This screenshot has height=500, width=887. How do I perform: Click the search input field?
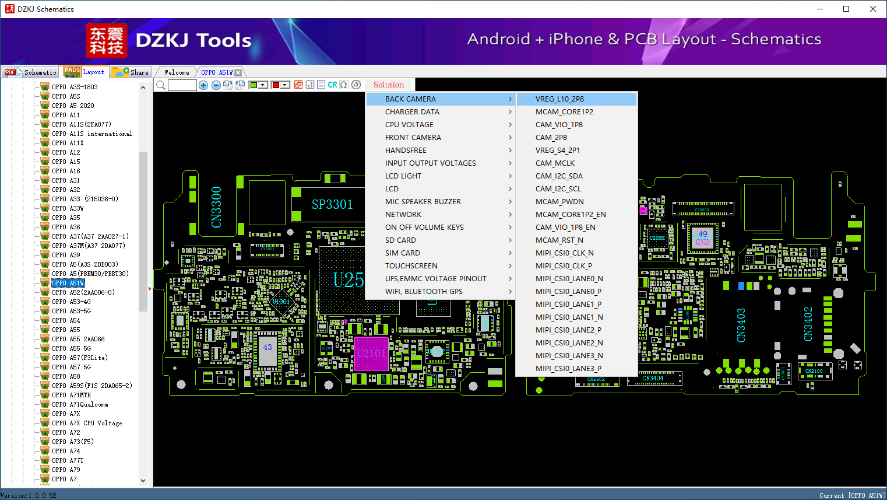click(182, 85)
